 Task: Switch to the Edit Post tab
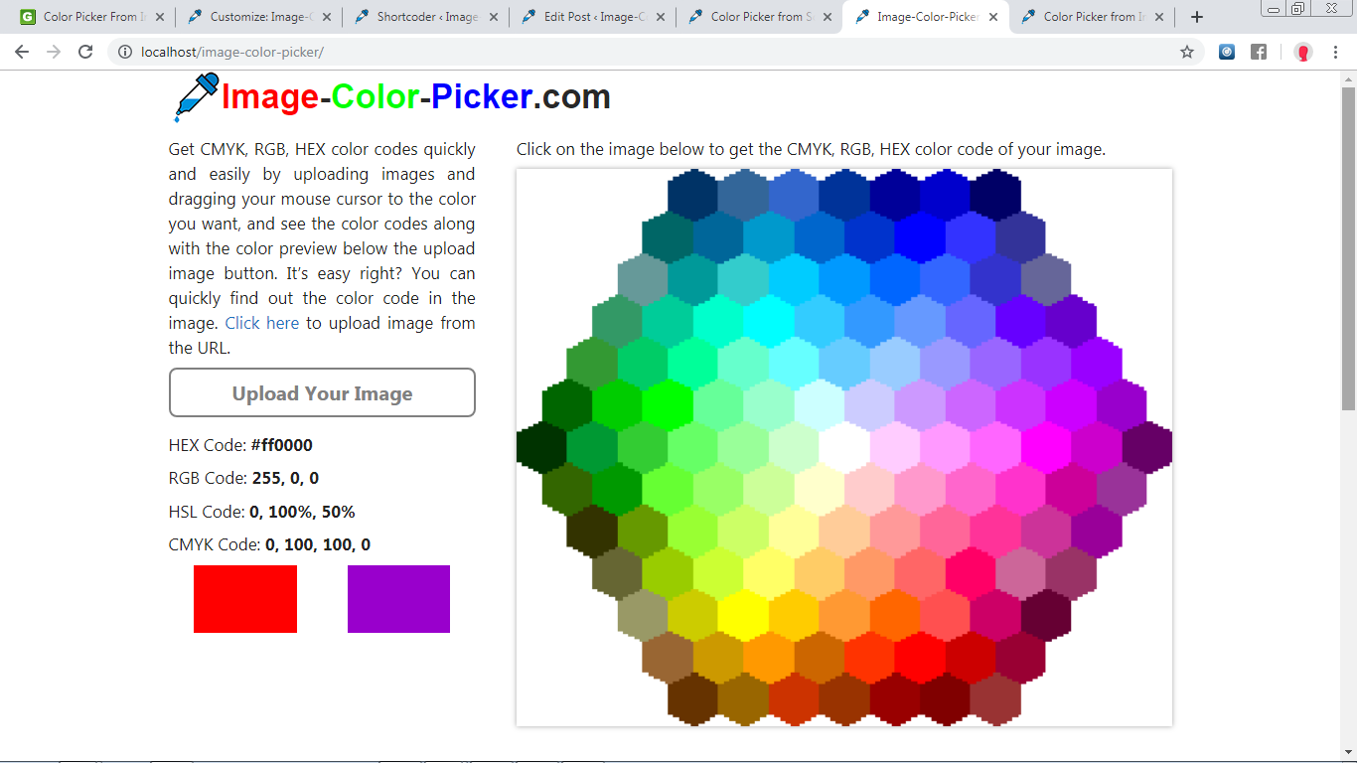(x=592, y=17)
